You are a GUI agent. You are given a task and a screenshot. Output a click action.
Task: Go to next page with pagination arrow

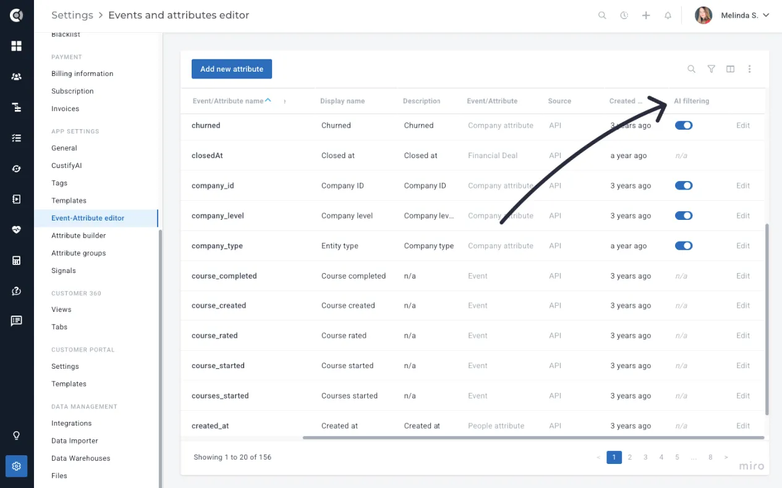click(x=726, y=458)
